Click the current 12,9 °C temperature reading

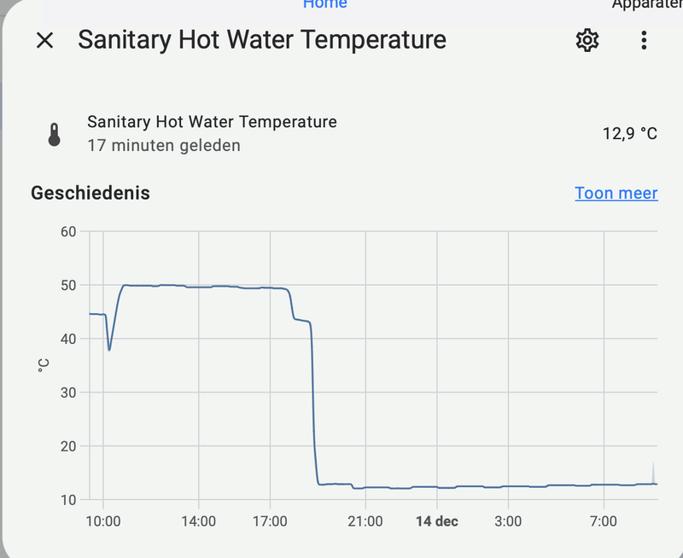pyautogui.click(x=629, y=132)
